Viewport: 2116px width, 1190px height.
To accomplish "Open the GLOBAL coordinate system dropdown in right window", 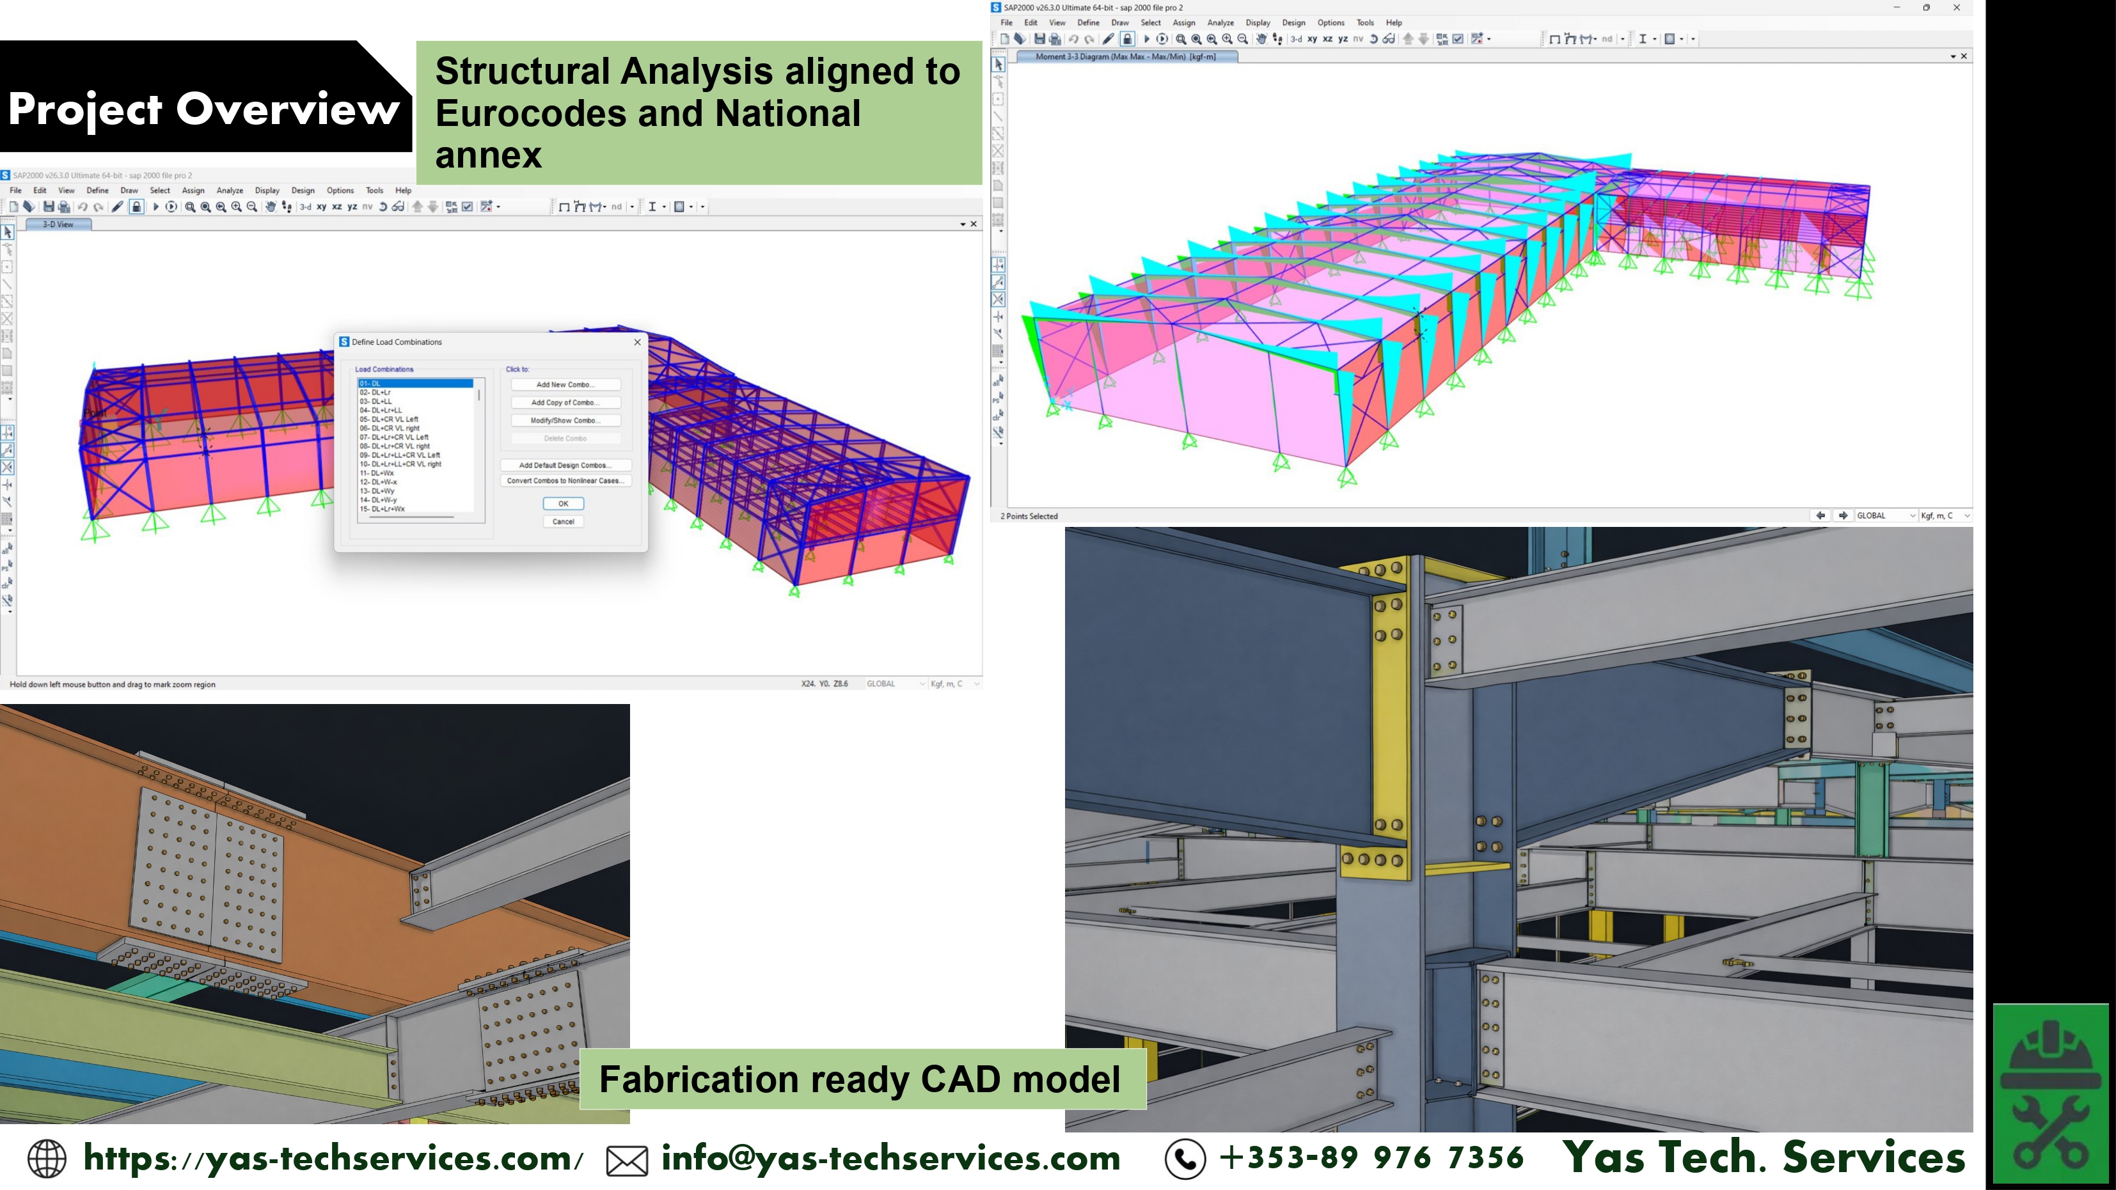I will pyautogui.click(x=1886, y=516).
